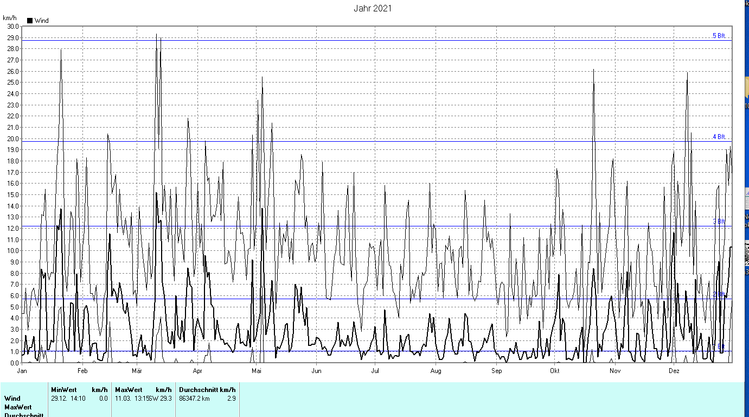
Task: Click the MaxWert column header in the summary table
Action: point(129,390)
